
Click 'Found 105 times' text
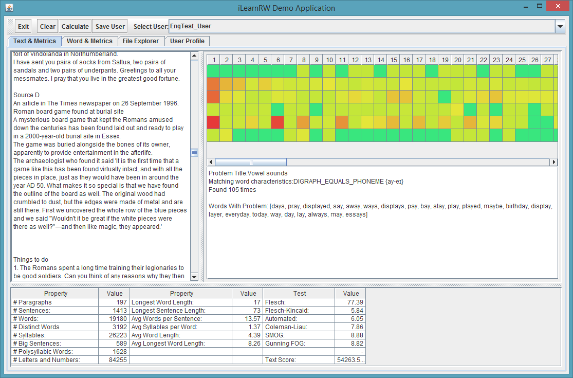point(232,190)
